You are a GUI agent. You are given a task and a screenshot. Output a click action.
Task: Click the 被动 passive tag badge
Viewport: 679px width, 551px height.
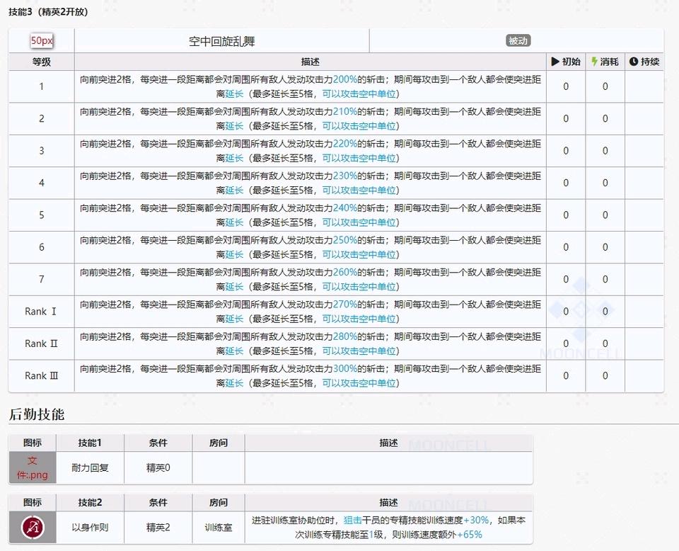518,41
